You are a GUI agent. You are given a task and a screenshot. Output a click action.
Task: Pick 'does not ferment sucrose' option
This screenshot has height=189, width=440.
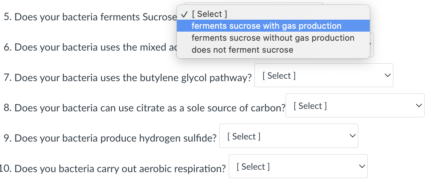pos(242,50)
